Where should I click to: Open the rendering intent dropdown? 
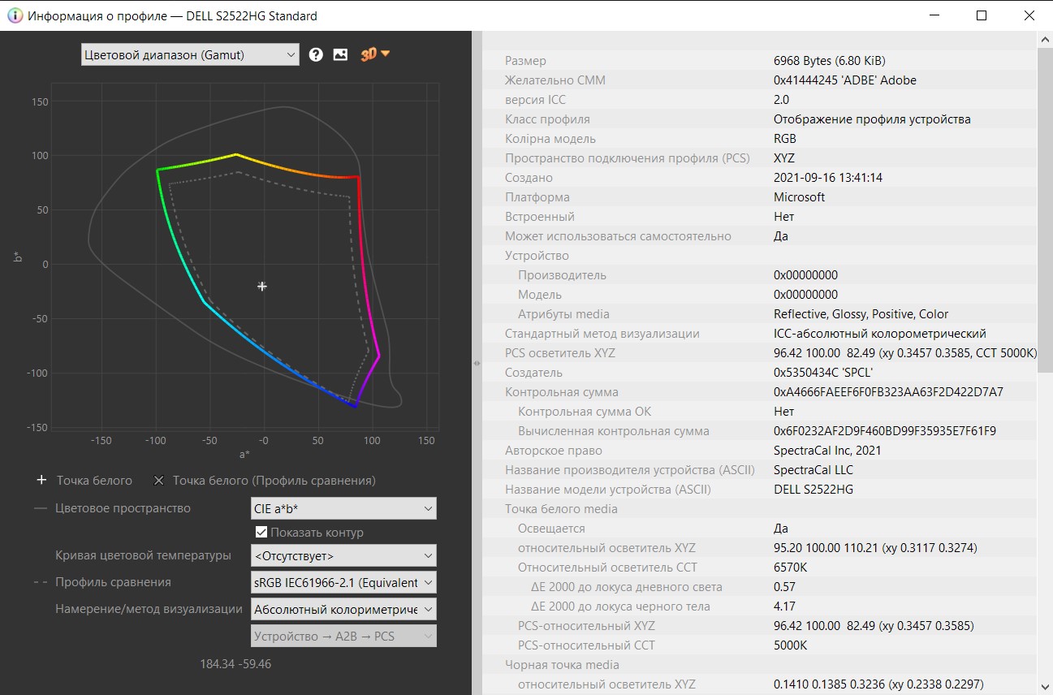click(343, 609)
